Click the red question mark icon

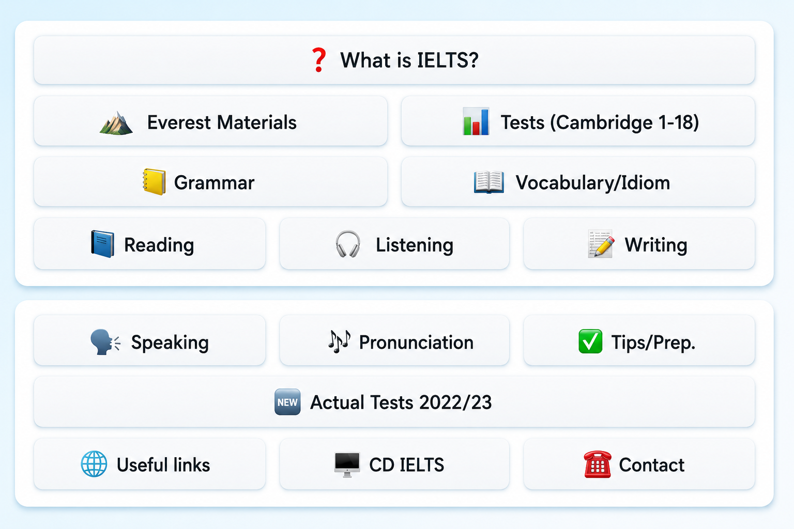(x=319, y=60)
